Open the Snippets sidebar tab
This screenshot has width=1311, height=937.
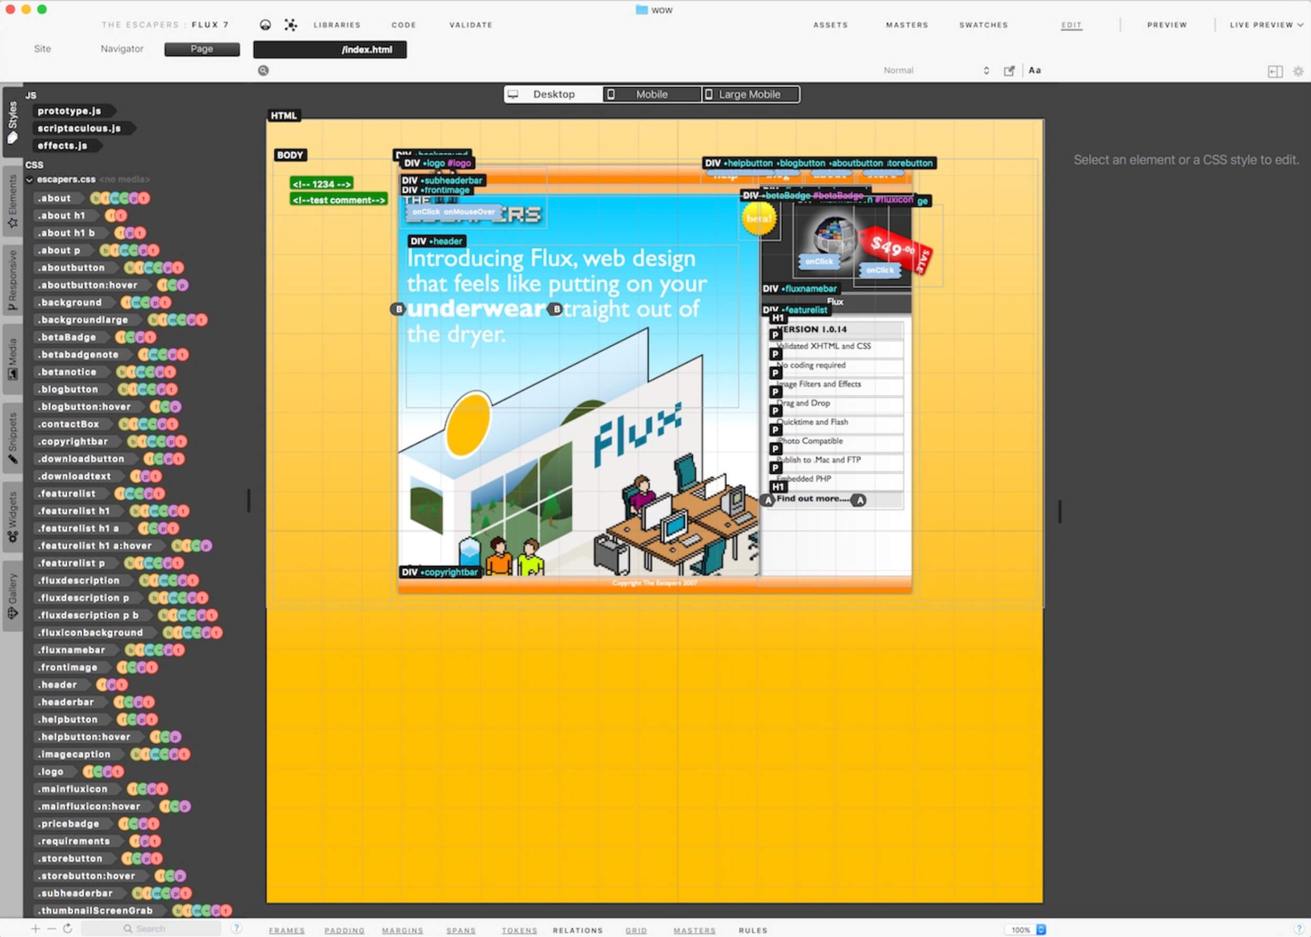point(13,438)
